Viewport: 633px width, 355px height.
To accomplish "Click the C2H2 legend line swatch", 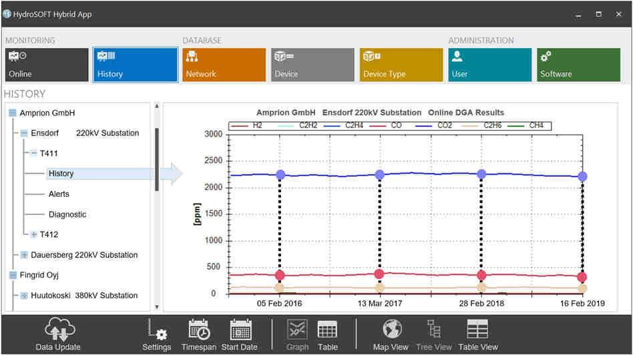I will tap(286, 126).
